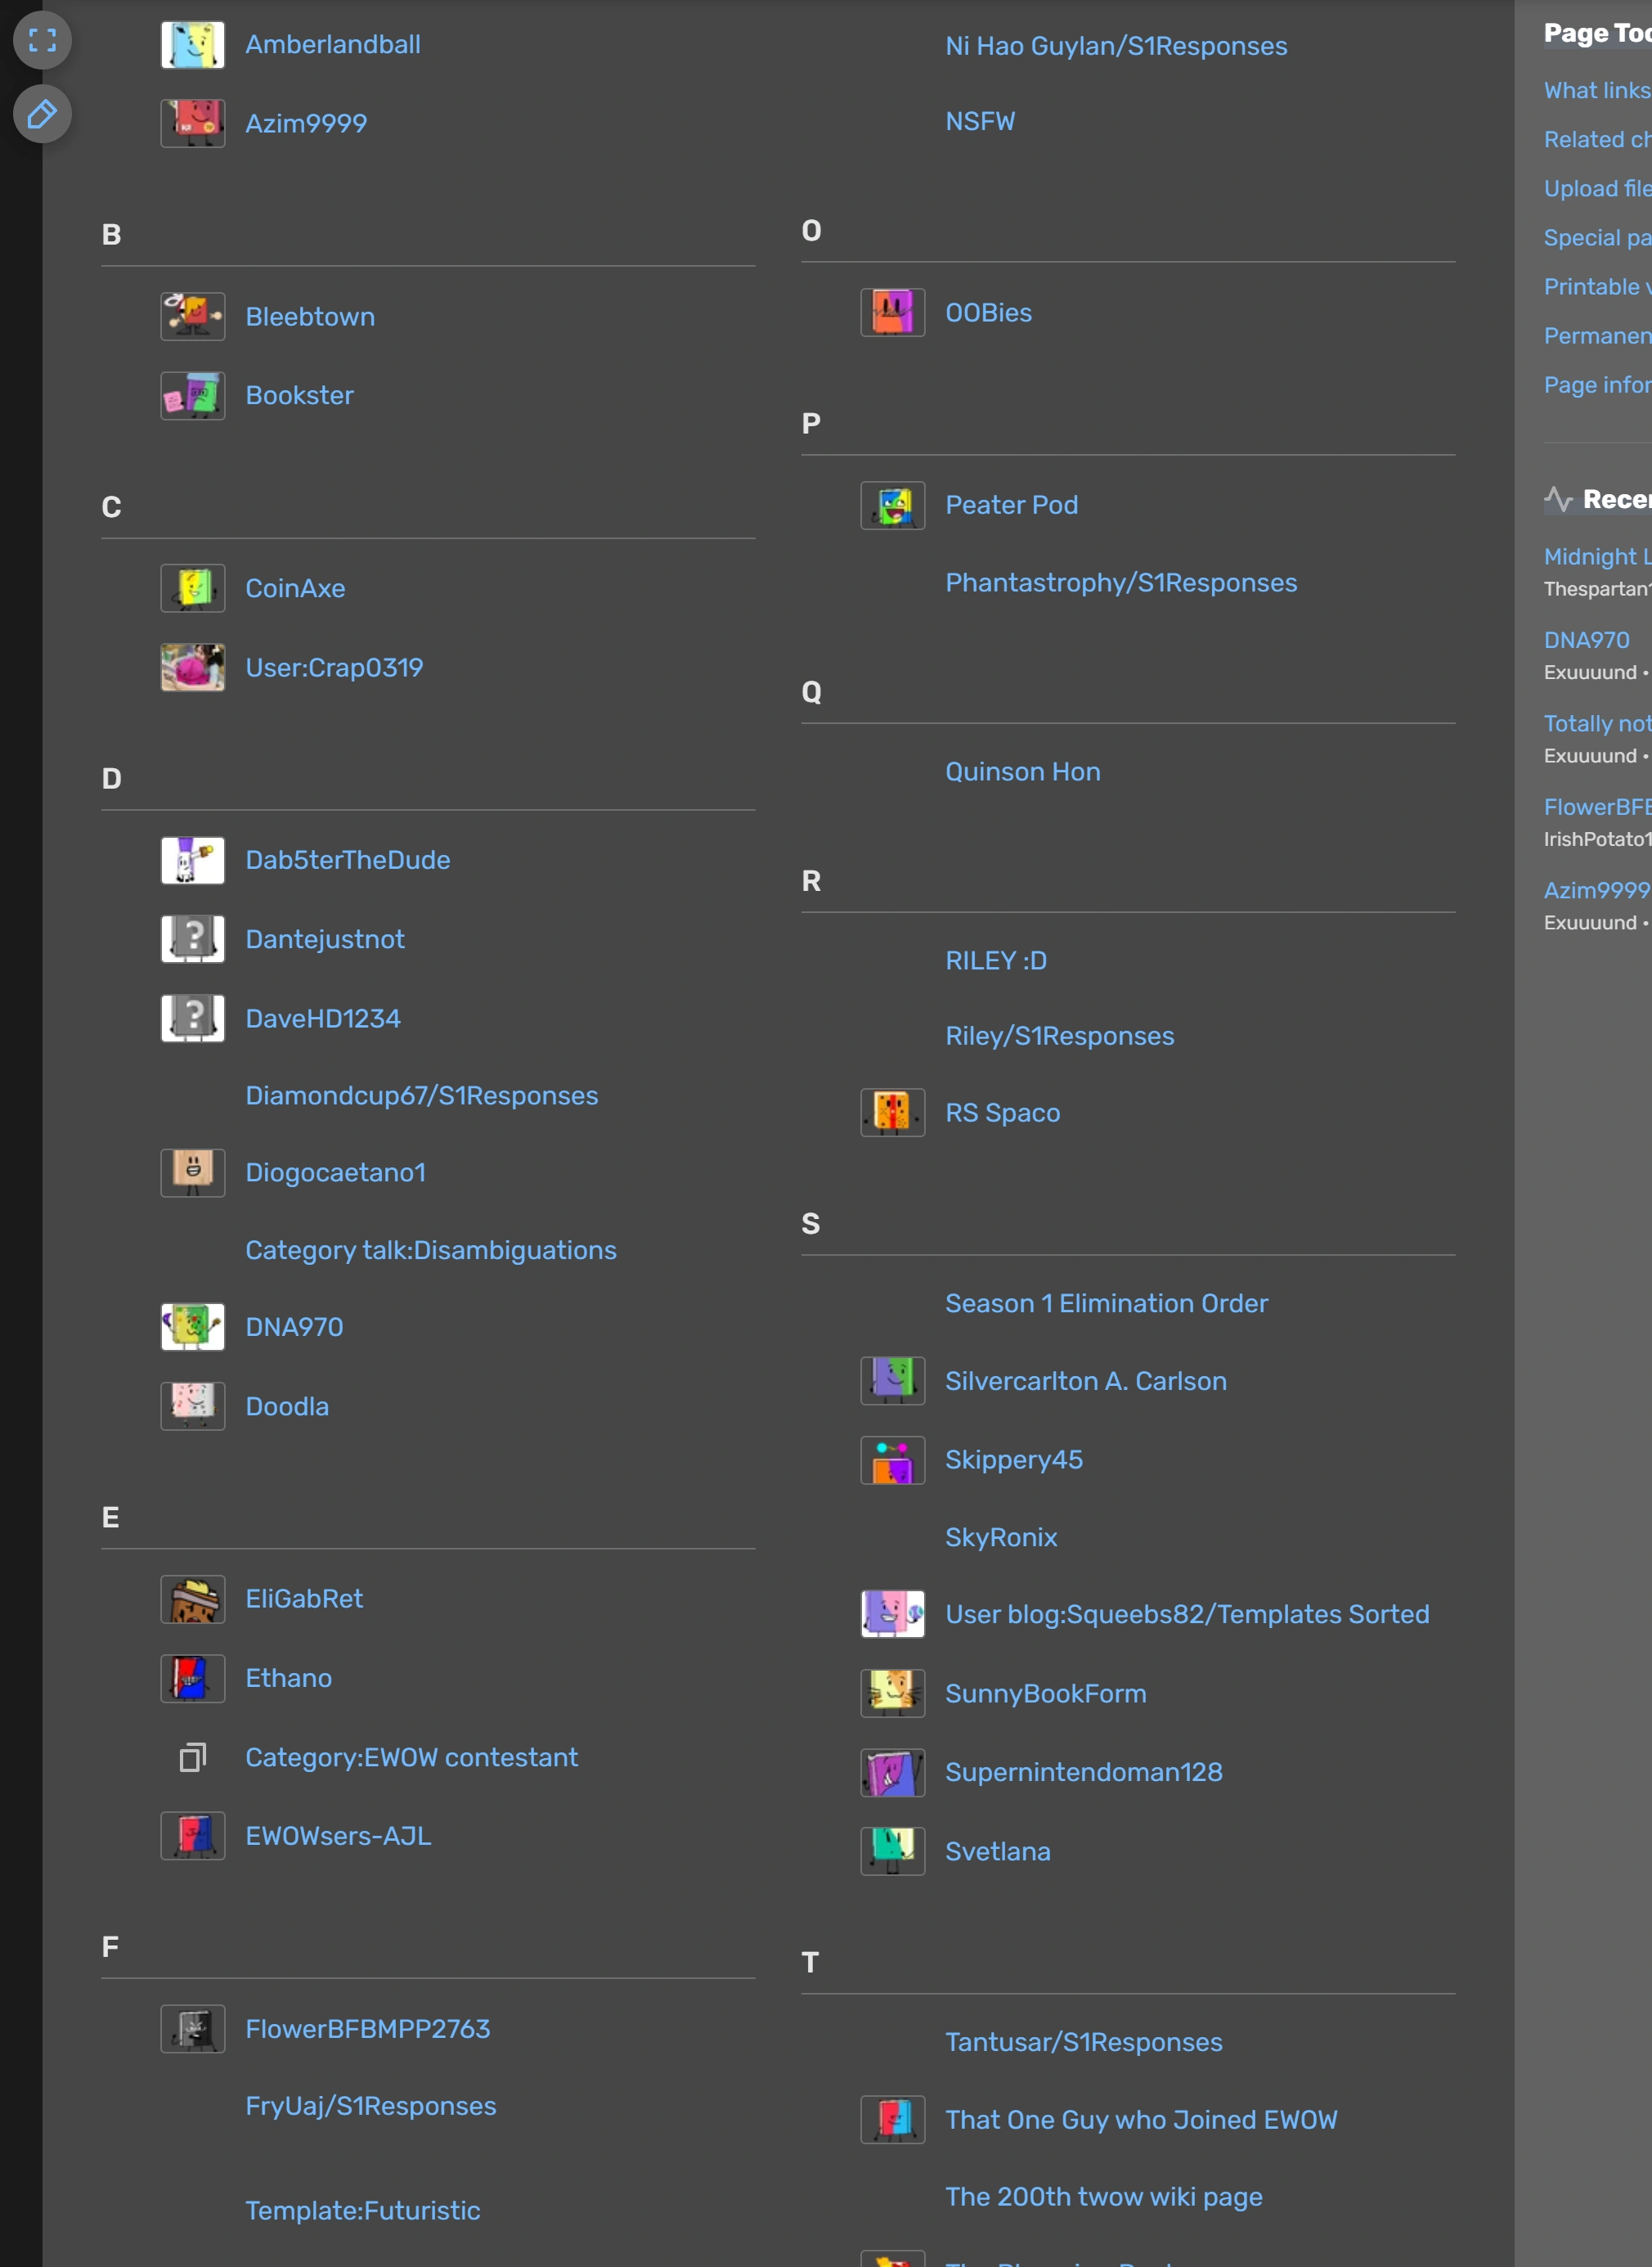The width and height of the screenshot is (1652, 2267).
Task: Open the Skippery45 thumbnail image
Action: [892, 1460]
